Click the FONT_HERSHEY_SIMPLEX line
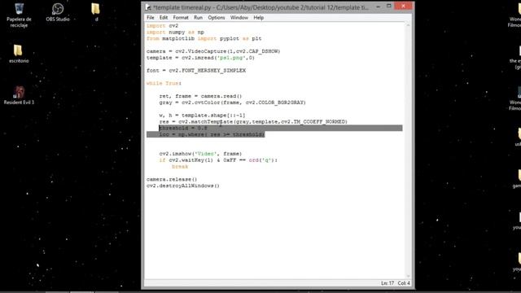 196,71
